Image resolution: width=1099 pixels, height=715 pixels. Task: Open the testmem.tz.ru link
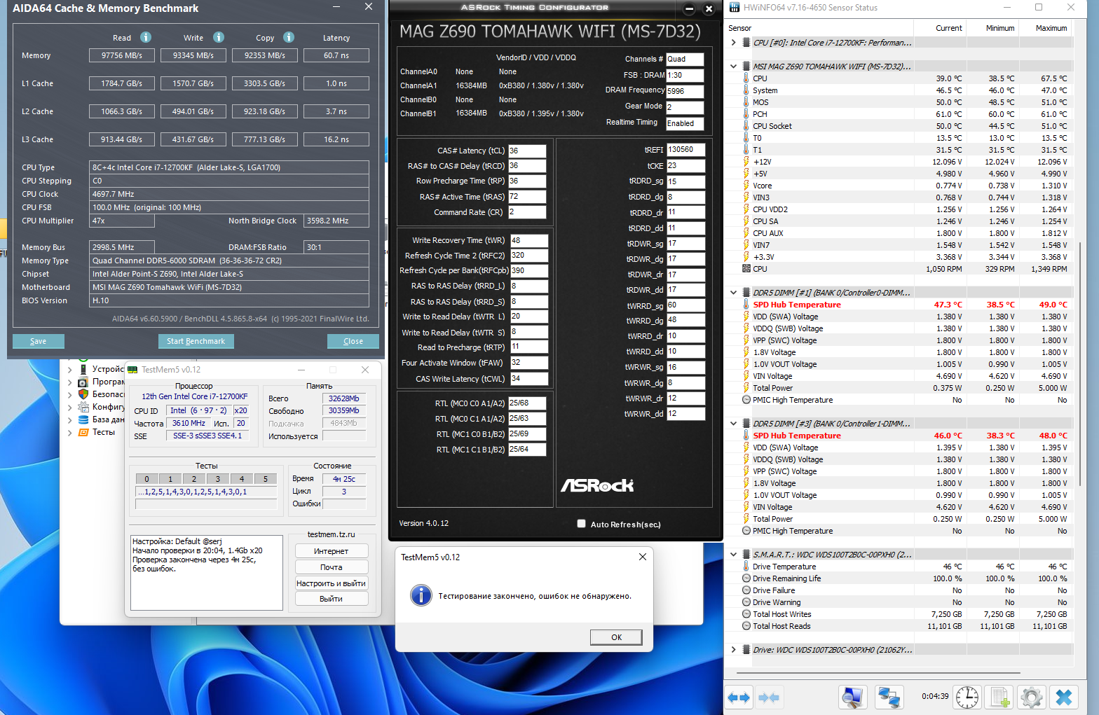point(331,534)
